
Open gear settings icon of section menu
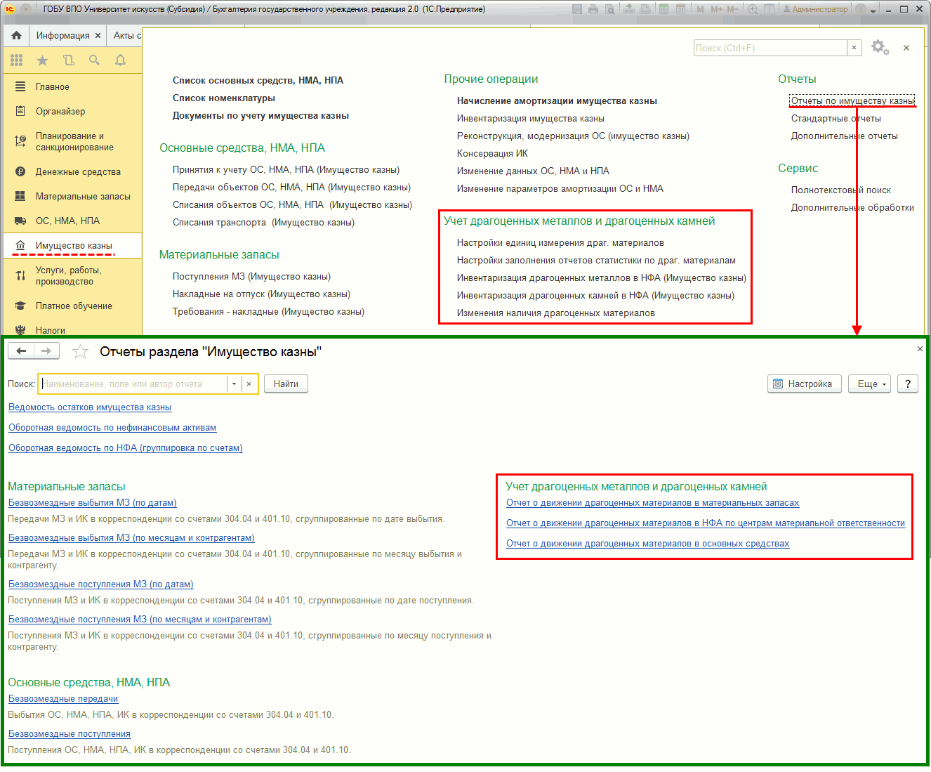tap(880, 48)
